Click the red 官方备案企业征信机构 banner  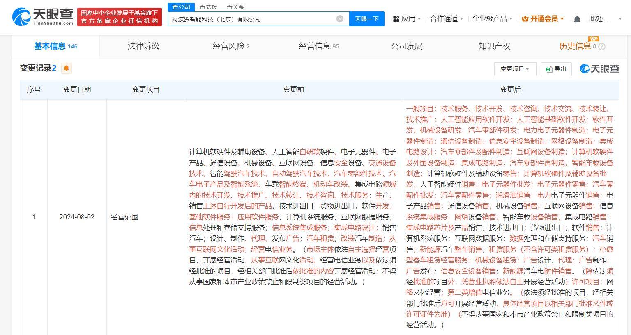[120, 17]
